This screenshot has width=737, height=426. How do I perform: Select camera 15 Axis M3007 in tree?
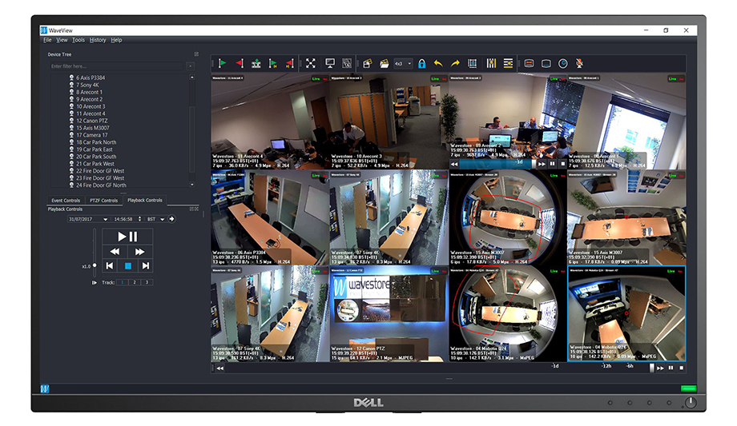tap(93, 128)
